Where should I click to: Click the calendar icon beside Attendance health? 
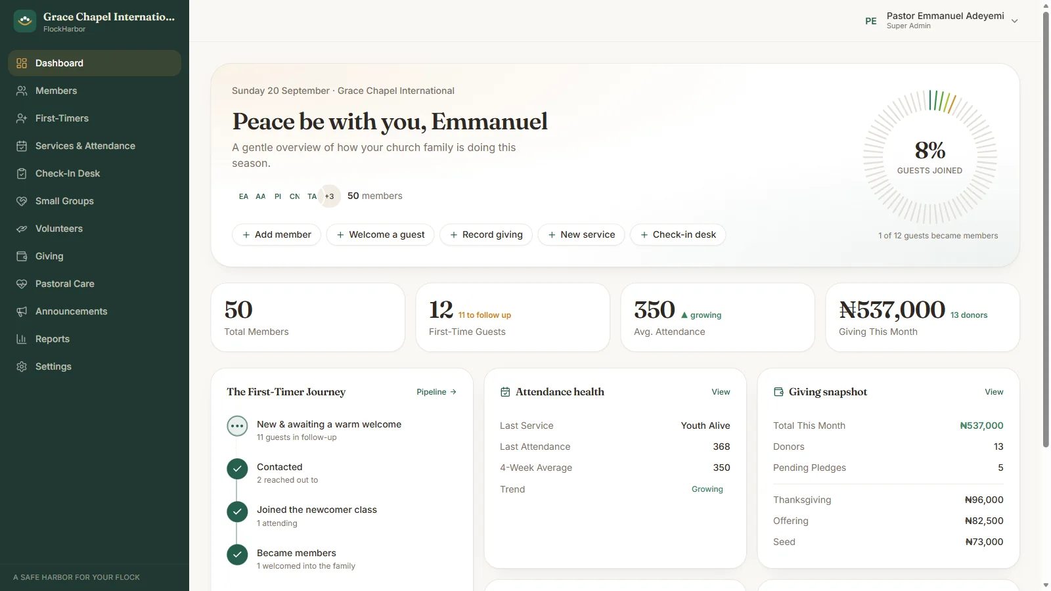[505, 392]
